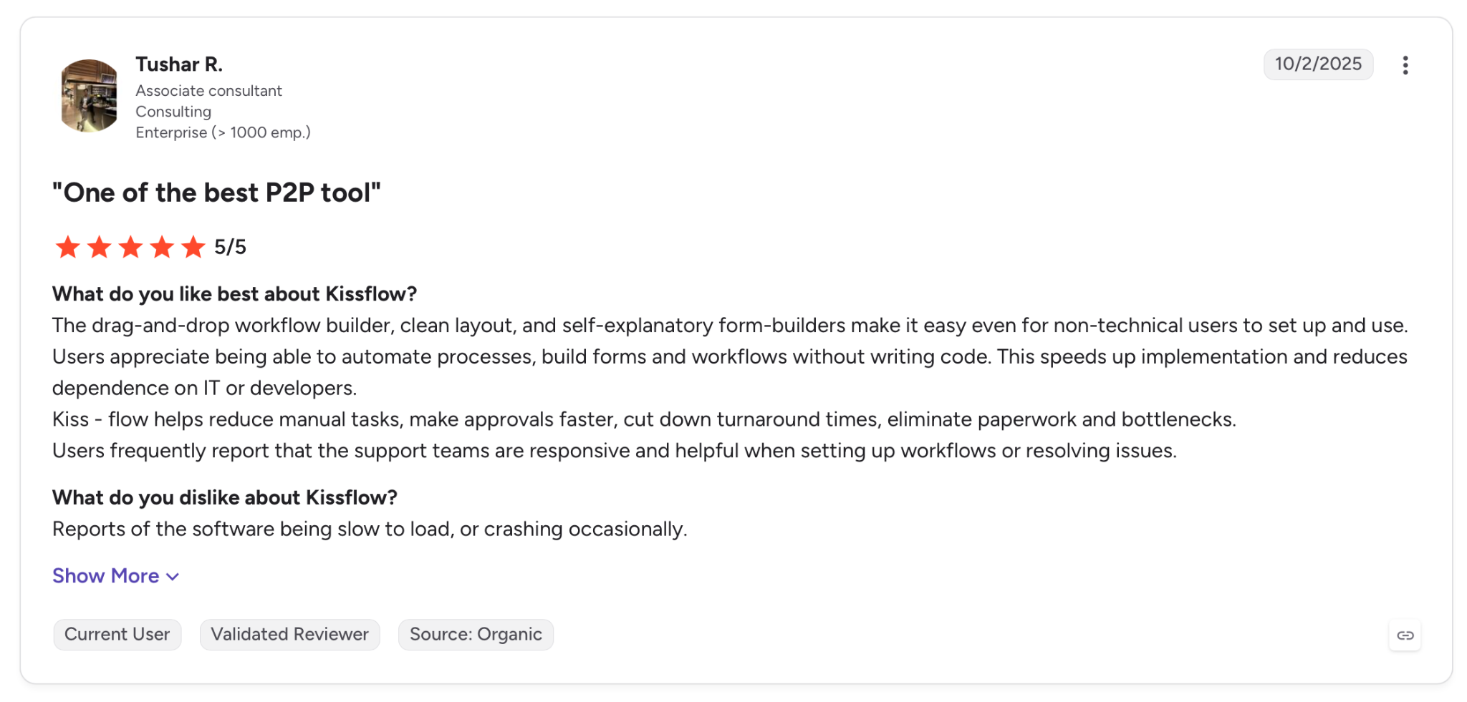Image resolution: width=1467 pixels, height=702 pixels.
Task: Click the 5/5 rating score
Action: coord(230,248)
